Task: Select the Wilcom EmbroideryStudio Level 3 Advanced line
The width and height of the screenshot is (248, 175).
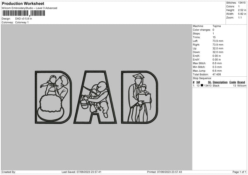Action: coord(29,8)
